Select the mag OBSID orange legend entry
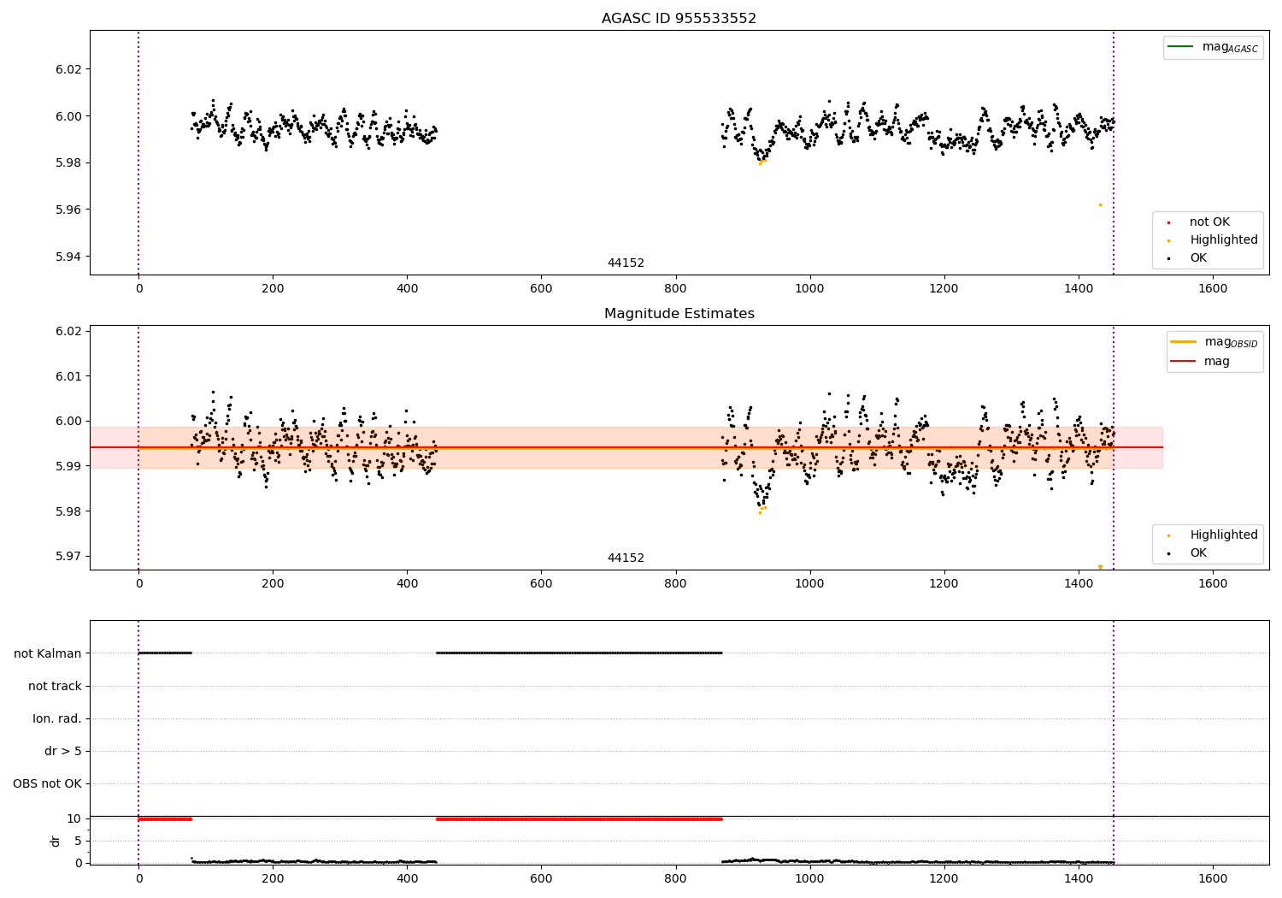 click(x=1214, y=342)
